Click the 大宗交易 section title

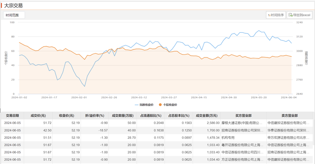click(13, 5)
